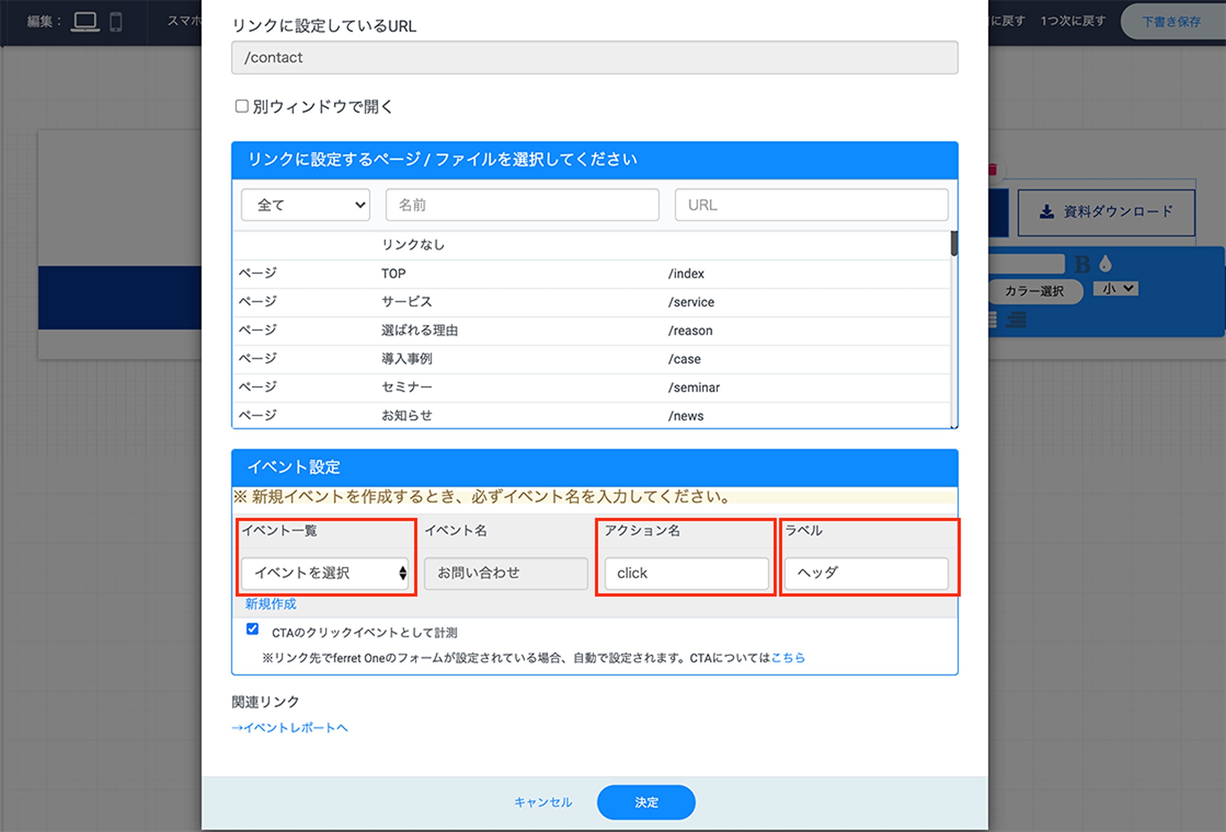Click the link URL field with /contact
The image size is (1226, 832).
(x=594, y=57)
